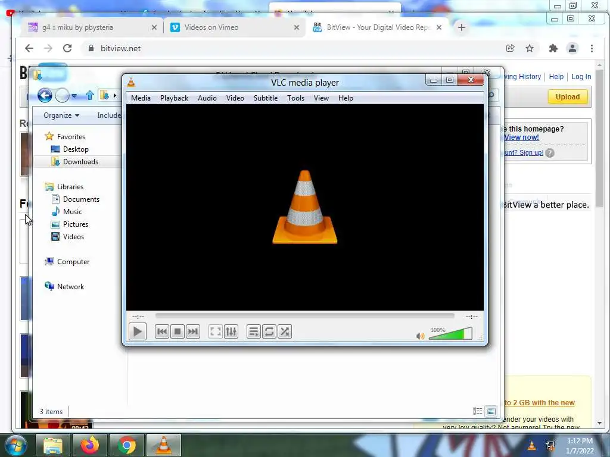Image resolution: width=610 pixels, height=457 pixels.
Task: Open the VLC Playback menu
Action: 175,98
